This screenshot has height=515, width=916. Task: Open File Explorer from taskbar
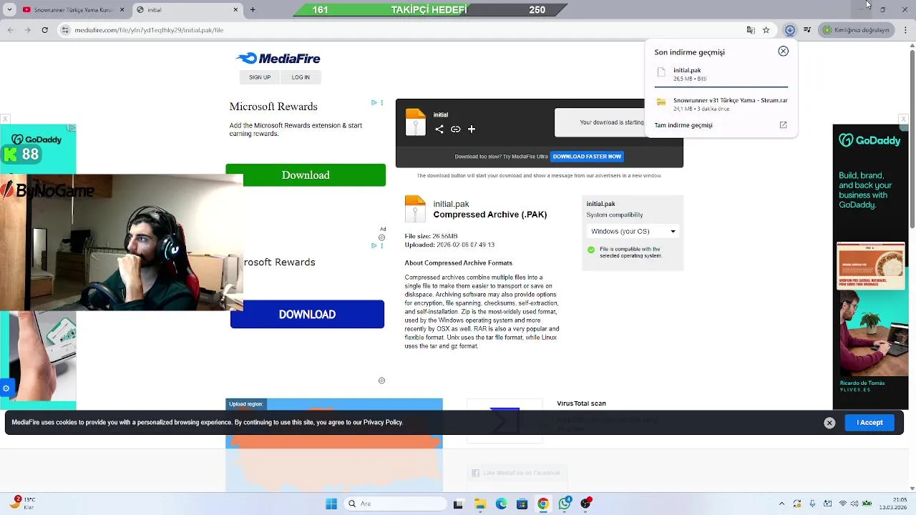(x=479, y=504)
